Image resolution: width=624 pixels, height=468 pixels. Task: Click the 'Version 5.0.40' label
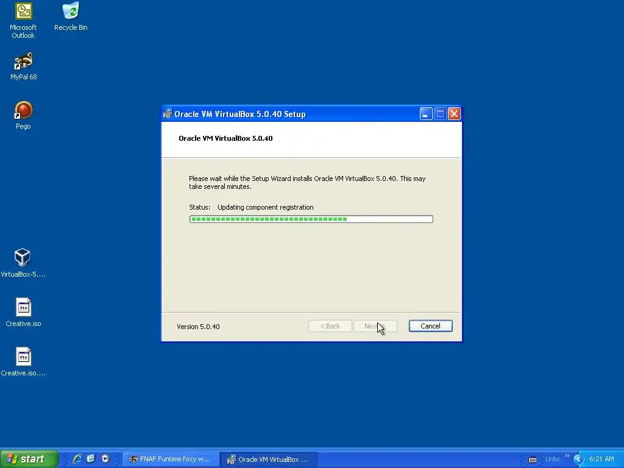tap(198, 327)
